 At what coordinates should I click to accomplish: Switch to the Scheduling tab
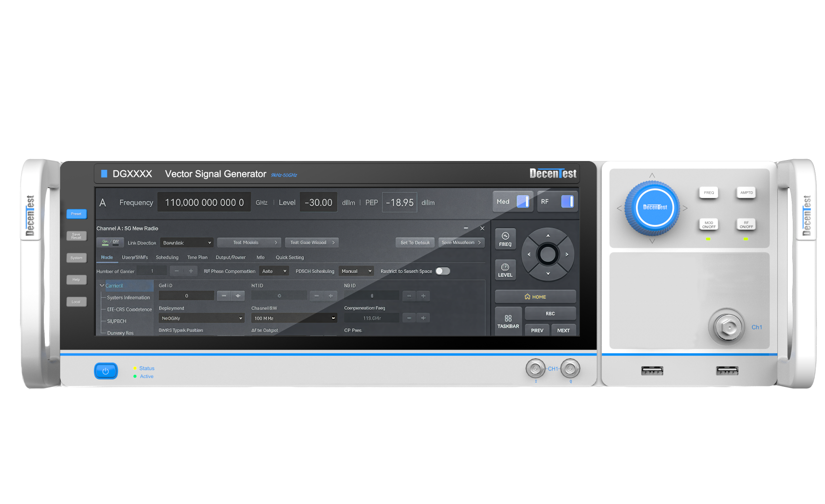(167, 258)
